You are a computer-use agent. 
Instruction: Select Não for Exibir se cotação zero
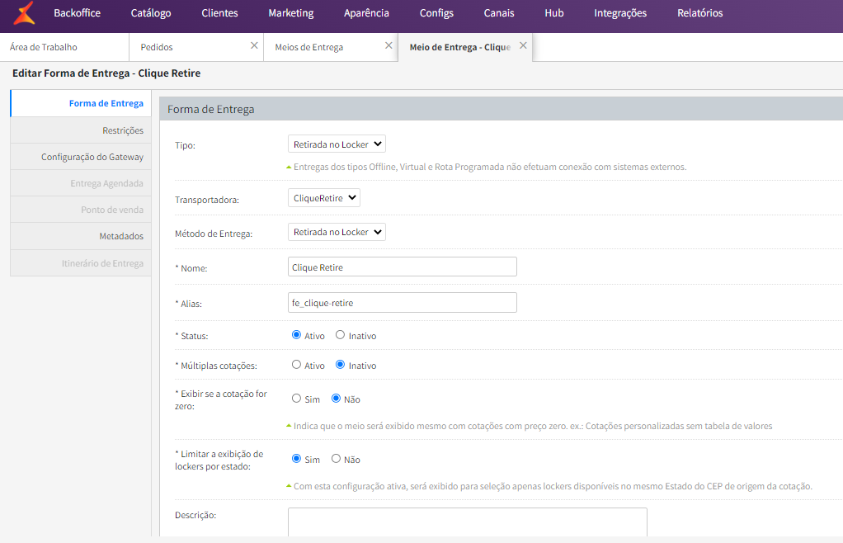336,399
